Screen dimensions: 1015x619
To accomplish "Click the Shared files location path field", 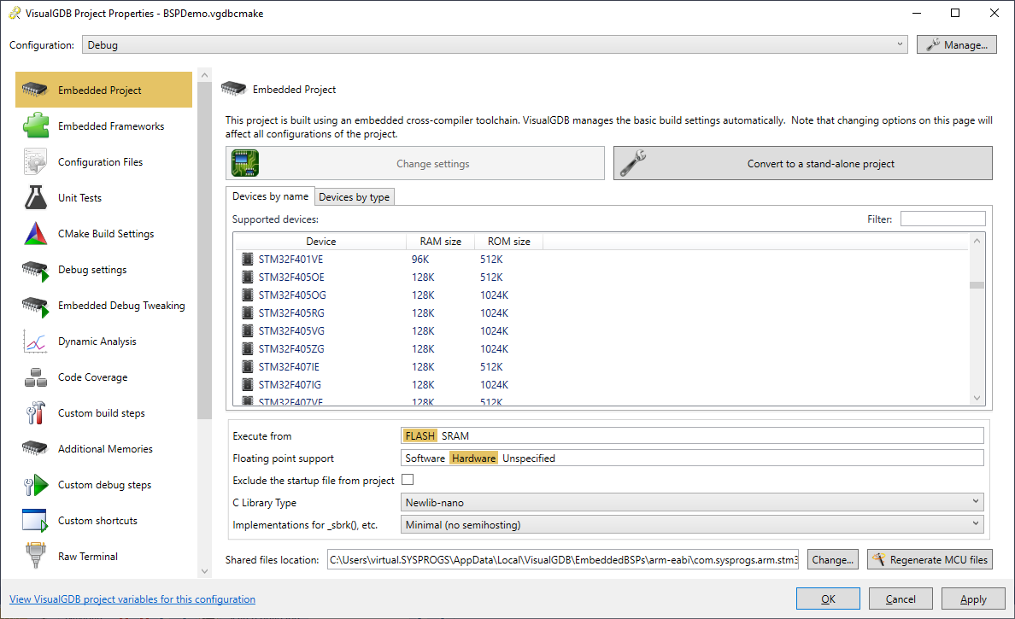I will coord(562,559).
